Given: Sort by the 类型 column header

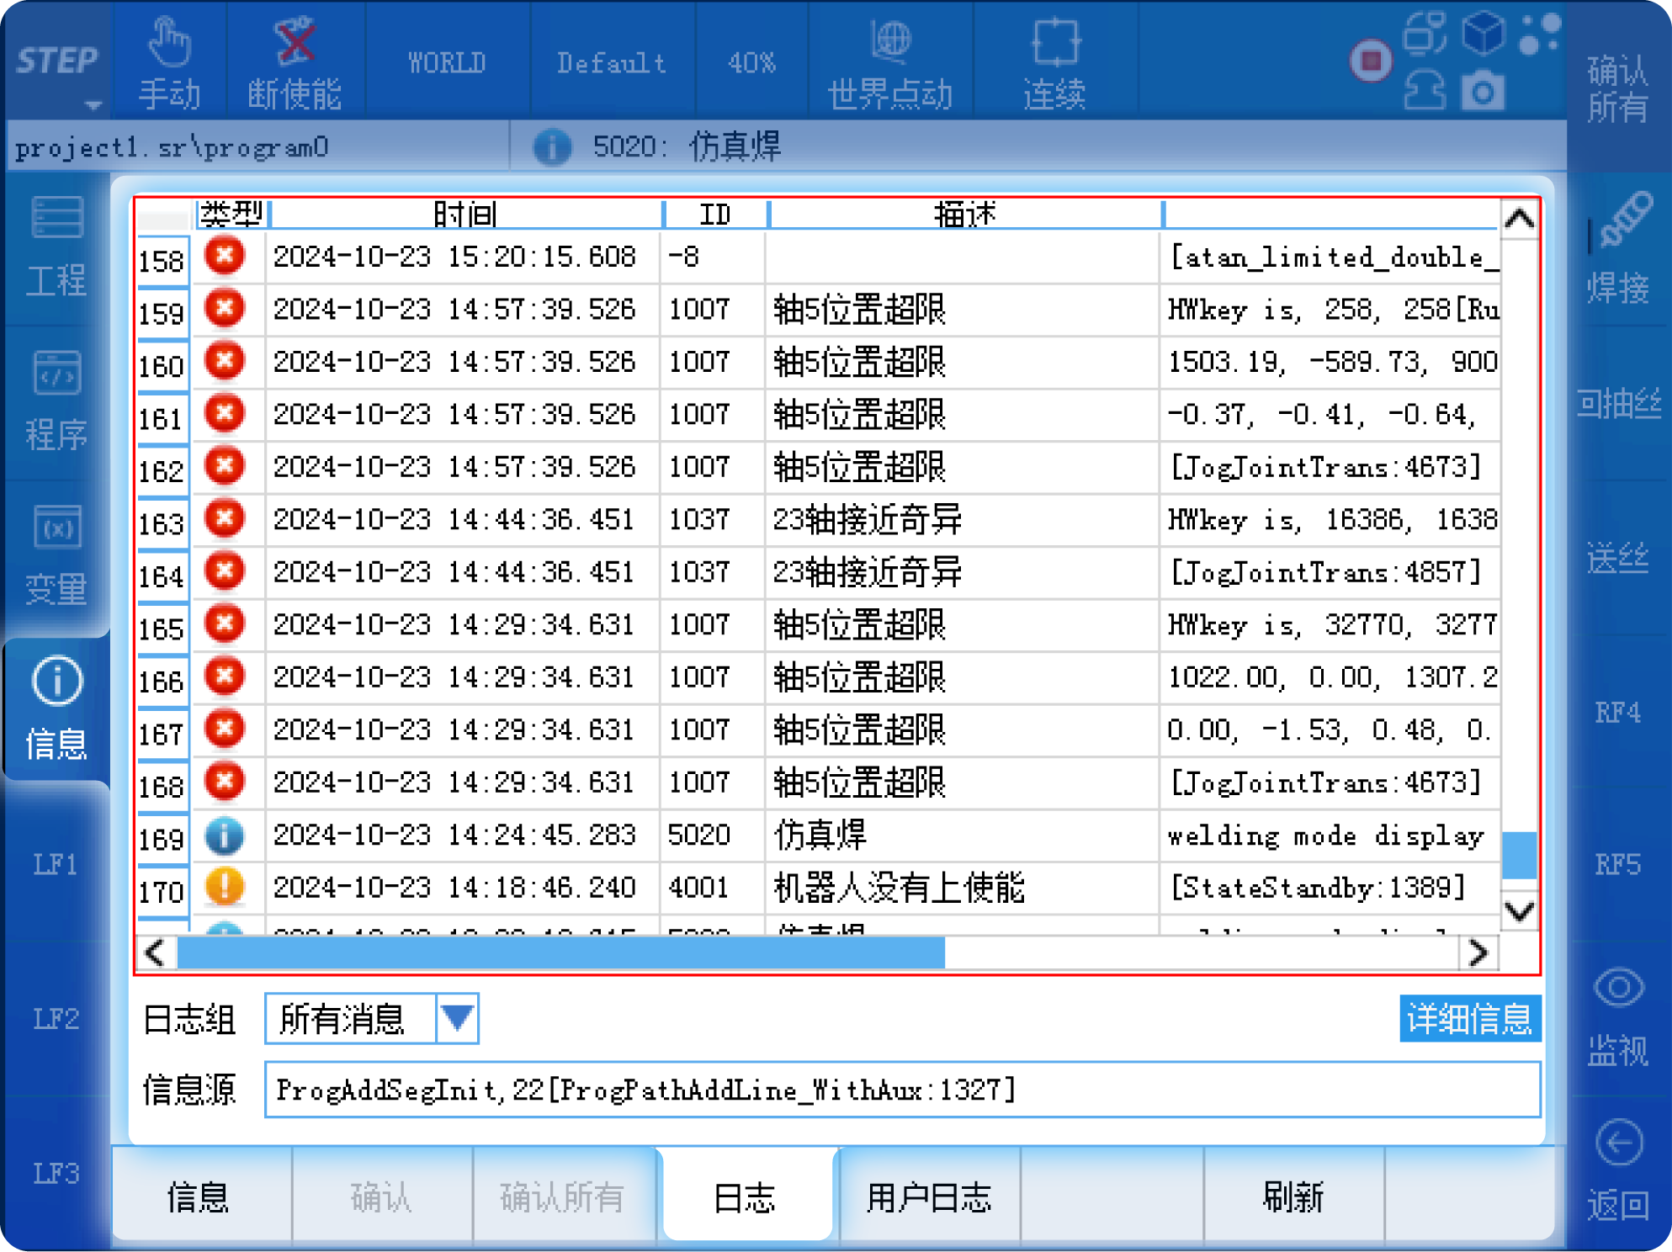Looking at the screenshot, I should [232, 214].
